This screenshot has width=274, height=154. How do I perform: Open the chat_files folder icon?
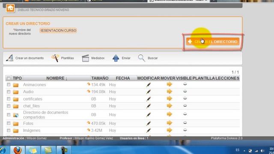point(16,106)
